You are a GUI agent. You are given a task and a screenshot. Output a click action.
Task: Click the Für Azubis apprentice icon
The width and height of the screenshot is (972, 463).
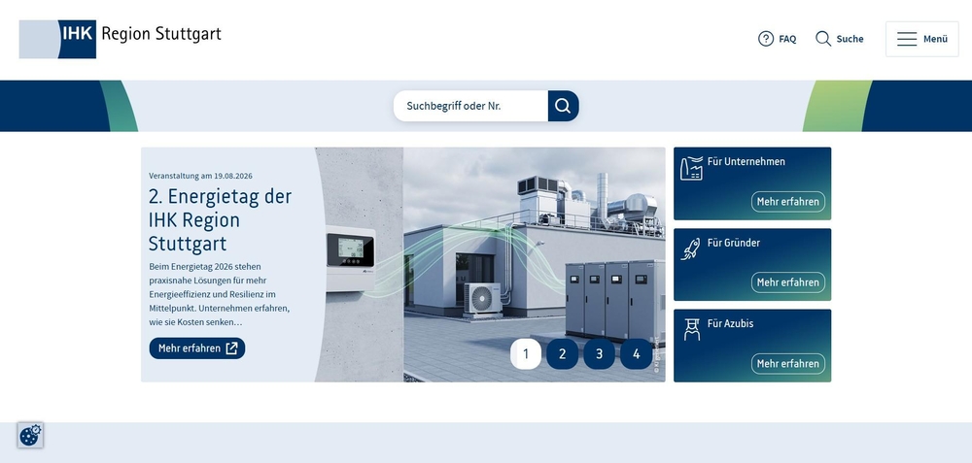coord(691,330)
